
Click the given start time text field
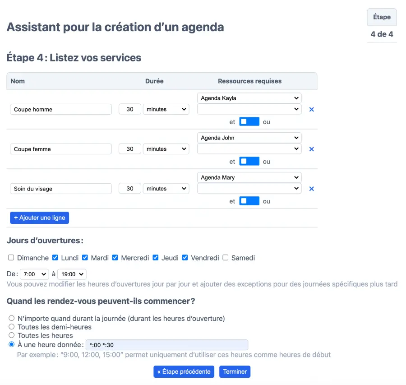point(167,345)
